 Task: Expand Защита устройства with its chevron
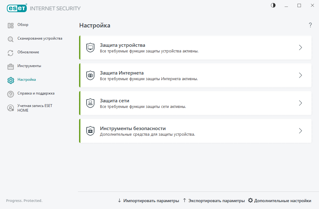coord(301,47)
